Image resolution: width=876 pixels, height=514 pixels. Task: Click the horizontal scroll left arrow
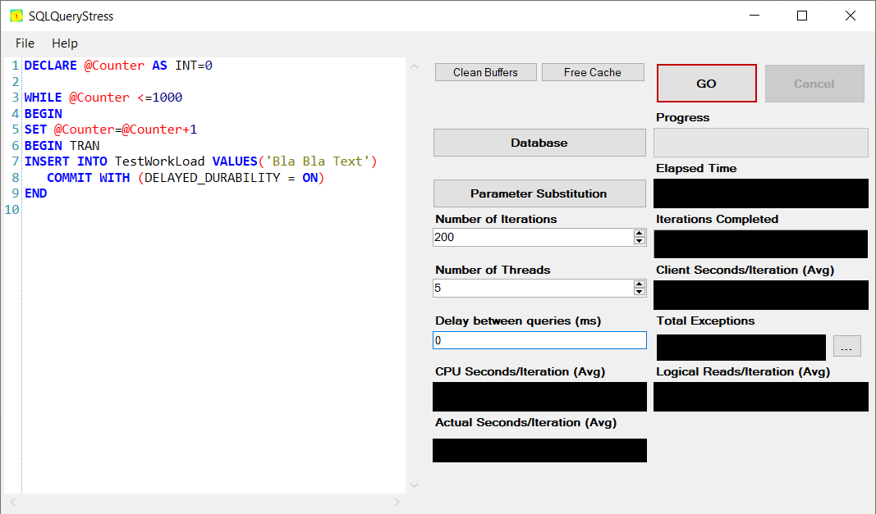coord(13,503)
